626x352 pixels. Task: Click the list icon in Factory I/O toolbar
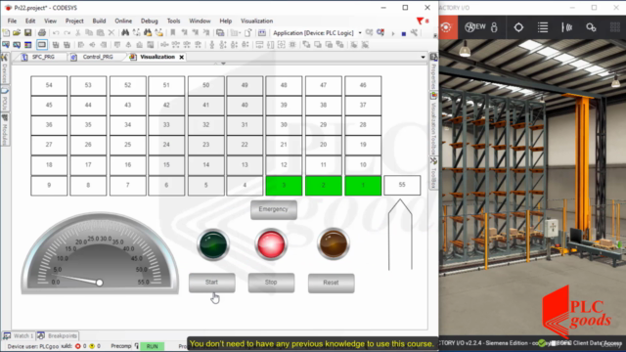[543, 27]
